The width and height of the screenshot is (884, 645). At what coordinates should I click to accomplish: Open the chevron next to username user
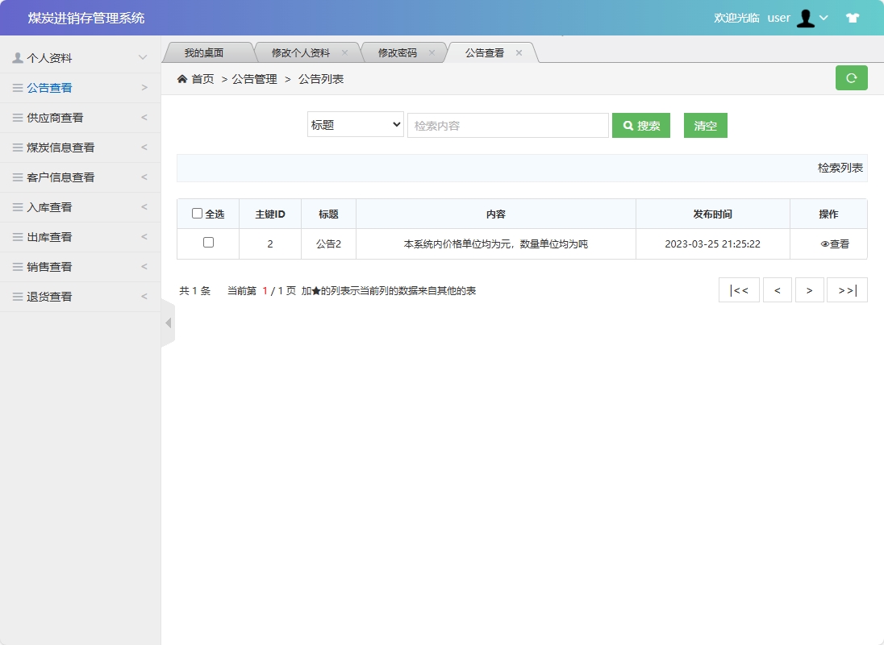(x=824, y=18)
